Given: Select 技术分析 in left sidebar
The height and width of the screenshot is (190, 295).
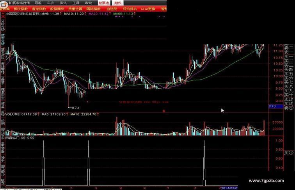Looking at the screenshot, I should coord(3,39).
